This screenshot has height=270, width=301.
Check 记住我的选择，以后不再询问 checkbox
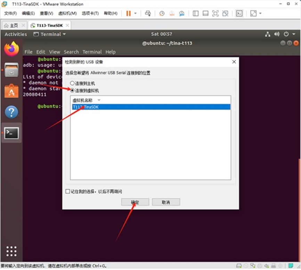pyautogui.click(x=67, y=192)
